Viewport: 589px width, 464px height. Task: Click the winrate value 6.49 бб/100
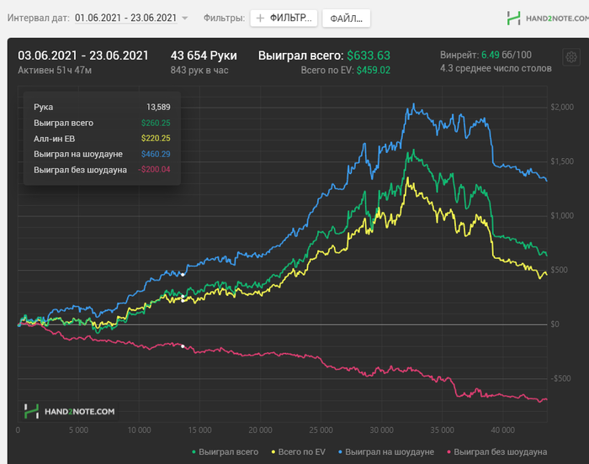pyautogui.click(x=507, y=55)
